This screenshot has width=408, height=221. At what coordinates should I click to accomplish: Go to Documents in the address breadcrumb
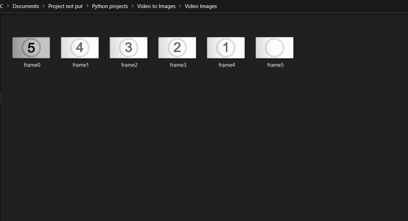click(26, 6)
